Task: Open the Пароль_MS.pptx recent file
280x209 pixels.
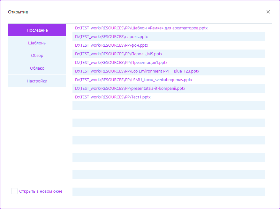Action: coord(118,54)
